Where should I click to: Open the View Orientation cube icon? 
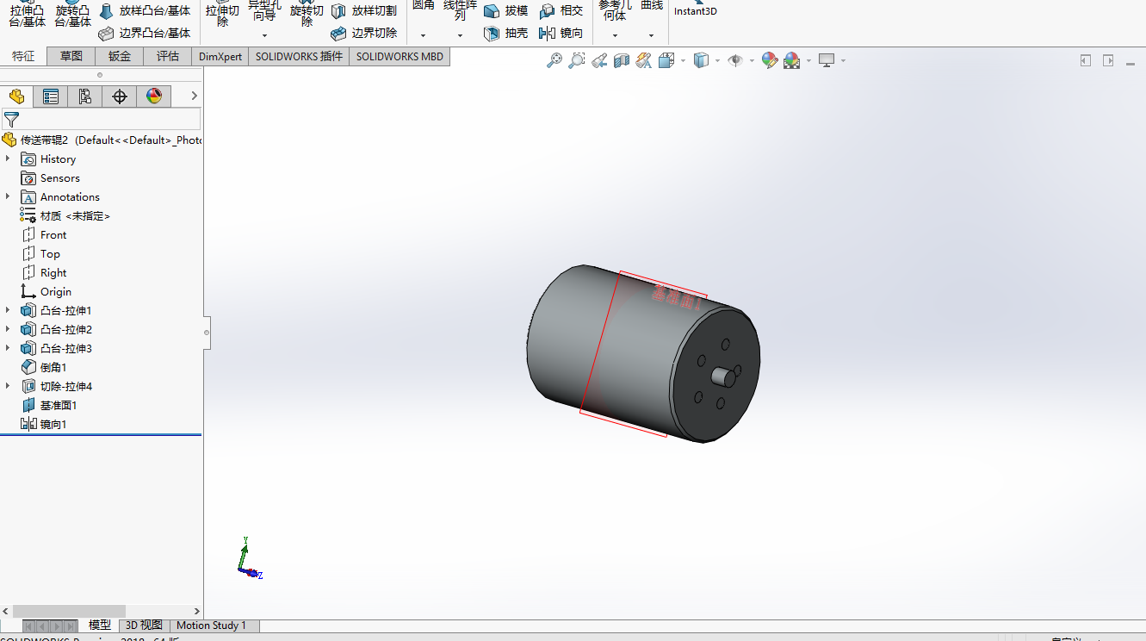click(x=666, y=60)
